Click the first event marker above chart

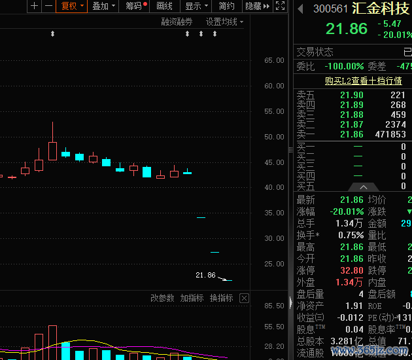point(52,33)
